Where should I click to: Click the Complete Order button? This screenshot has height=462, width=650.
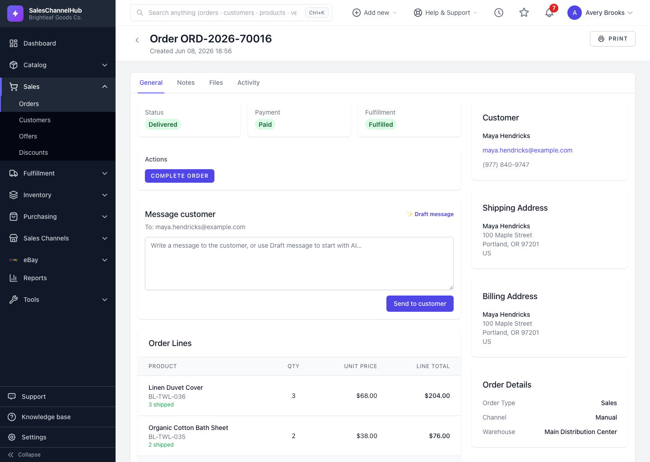[180, 176]
